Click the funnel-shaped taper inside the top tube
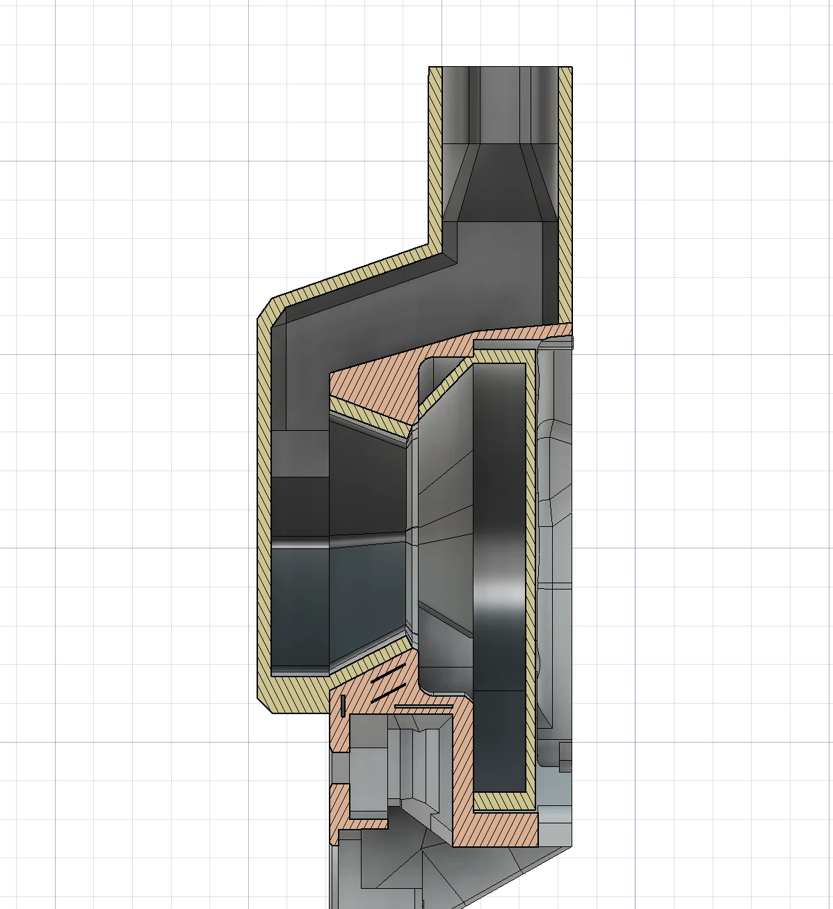 (500, 182)
